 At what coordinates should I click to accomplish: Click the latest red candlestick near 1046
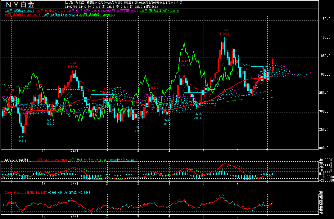[x=273, y=65]
